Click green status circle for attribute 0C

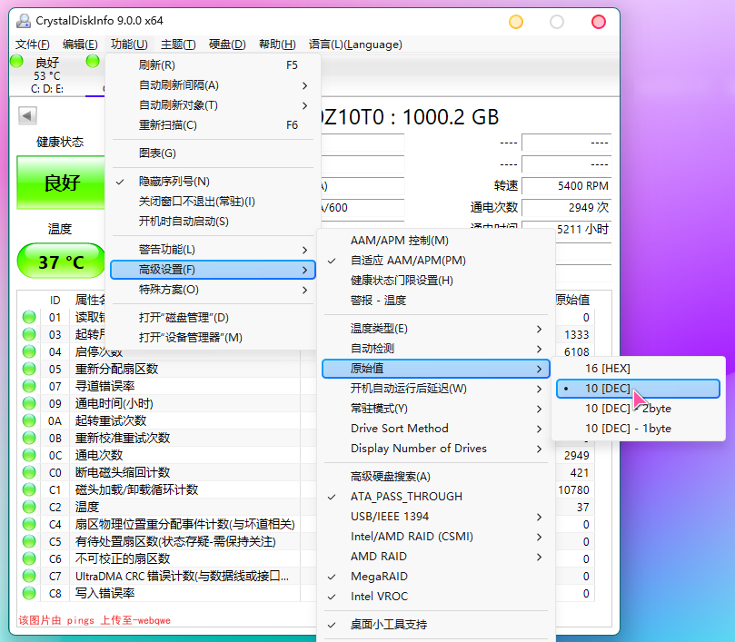tap(29, 455)
